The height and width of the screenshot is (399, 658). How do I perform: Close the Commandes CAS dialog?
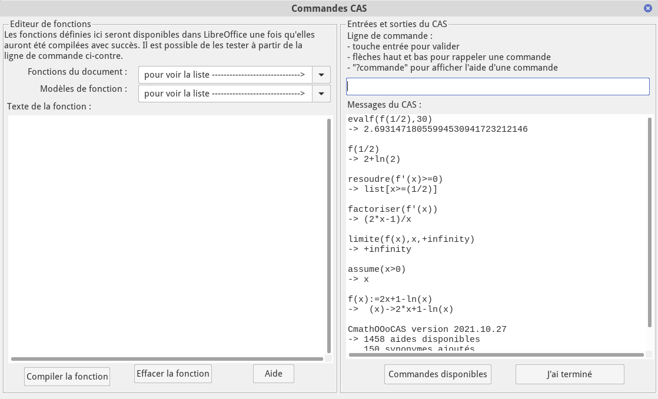click(648, 8)
